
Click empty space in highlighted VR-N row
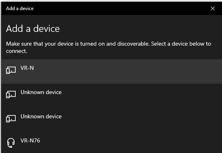(127, 71)
